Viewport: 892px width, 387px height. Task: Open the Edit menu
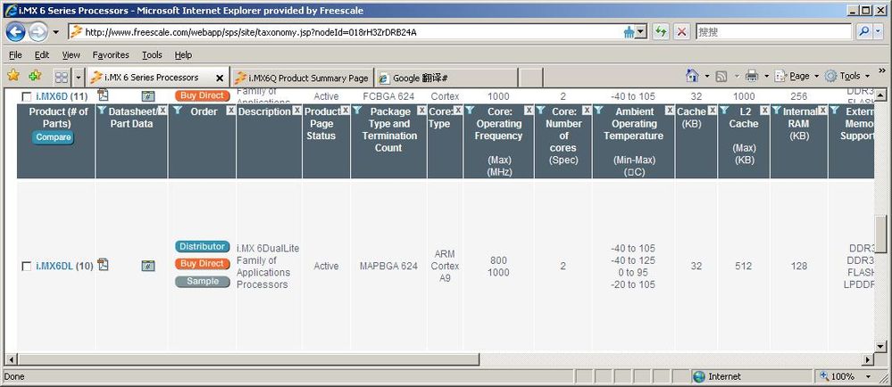[42, 55]
